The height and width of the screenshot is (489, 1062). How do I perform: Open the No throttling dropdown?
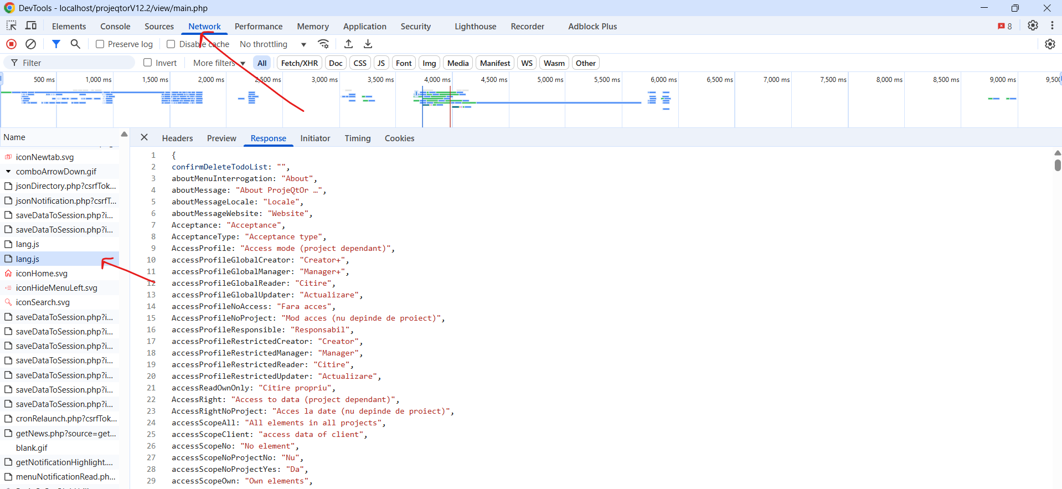(272, 44)
